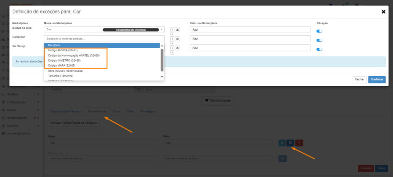Click the Fechar button
393x177 pixels.
pos(359,79)
